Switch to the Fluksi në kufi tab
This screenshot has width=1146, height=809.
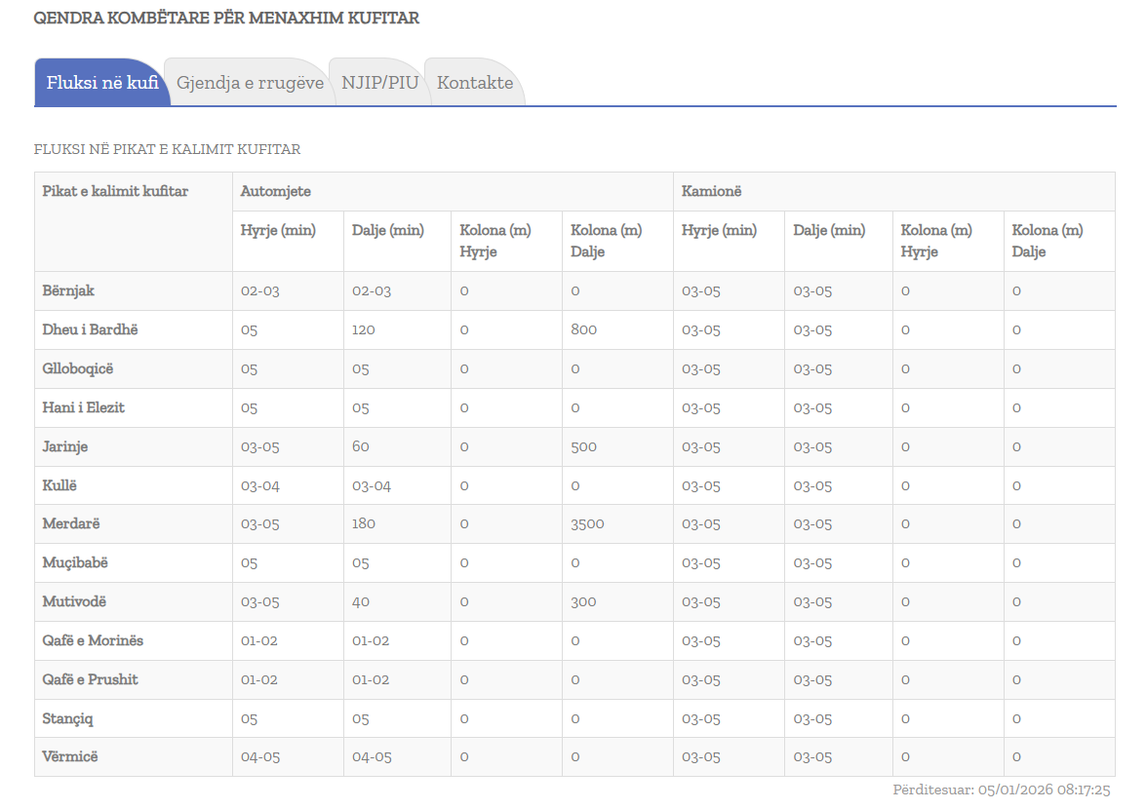[x=102, y=83]
